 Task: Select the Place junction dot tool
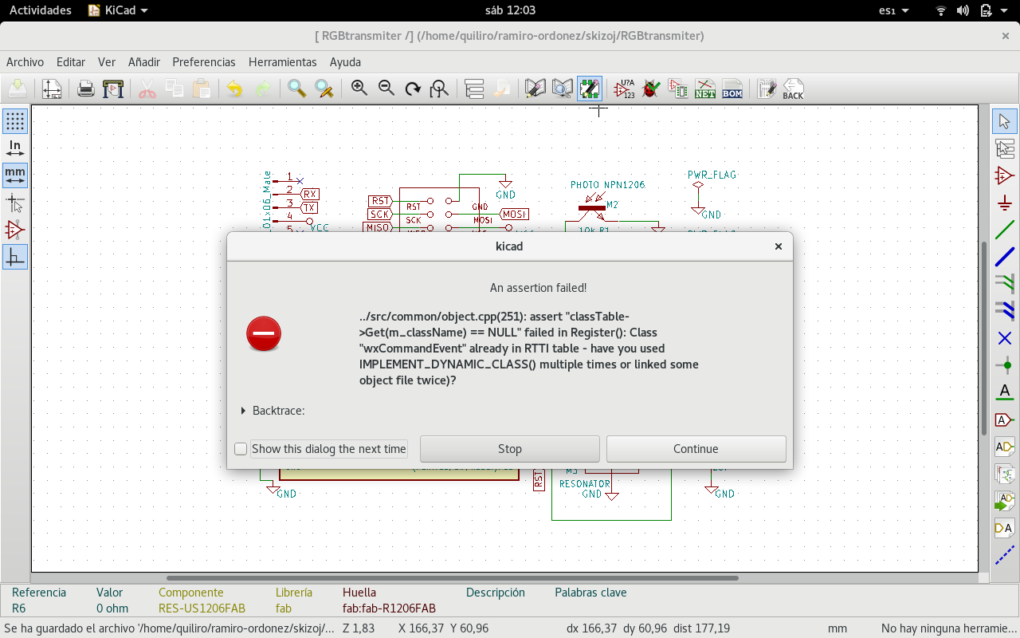1004,365
